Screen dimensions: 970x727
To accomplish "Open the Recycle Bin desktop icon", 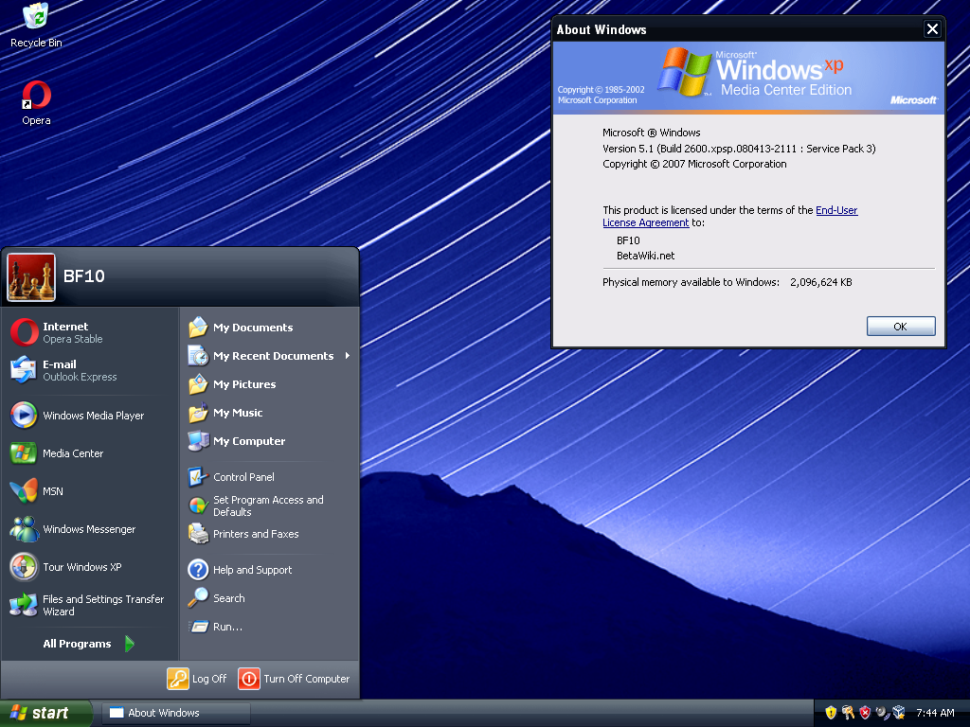I will [x=36, y=19].
